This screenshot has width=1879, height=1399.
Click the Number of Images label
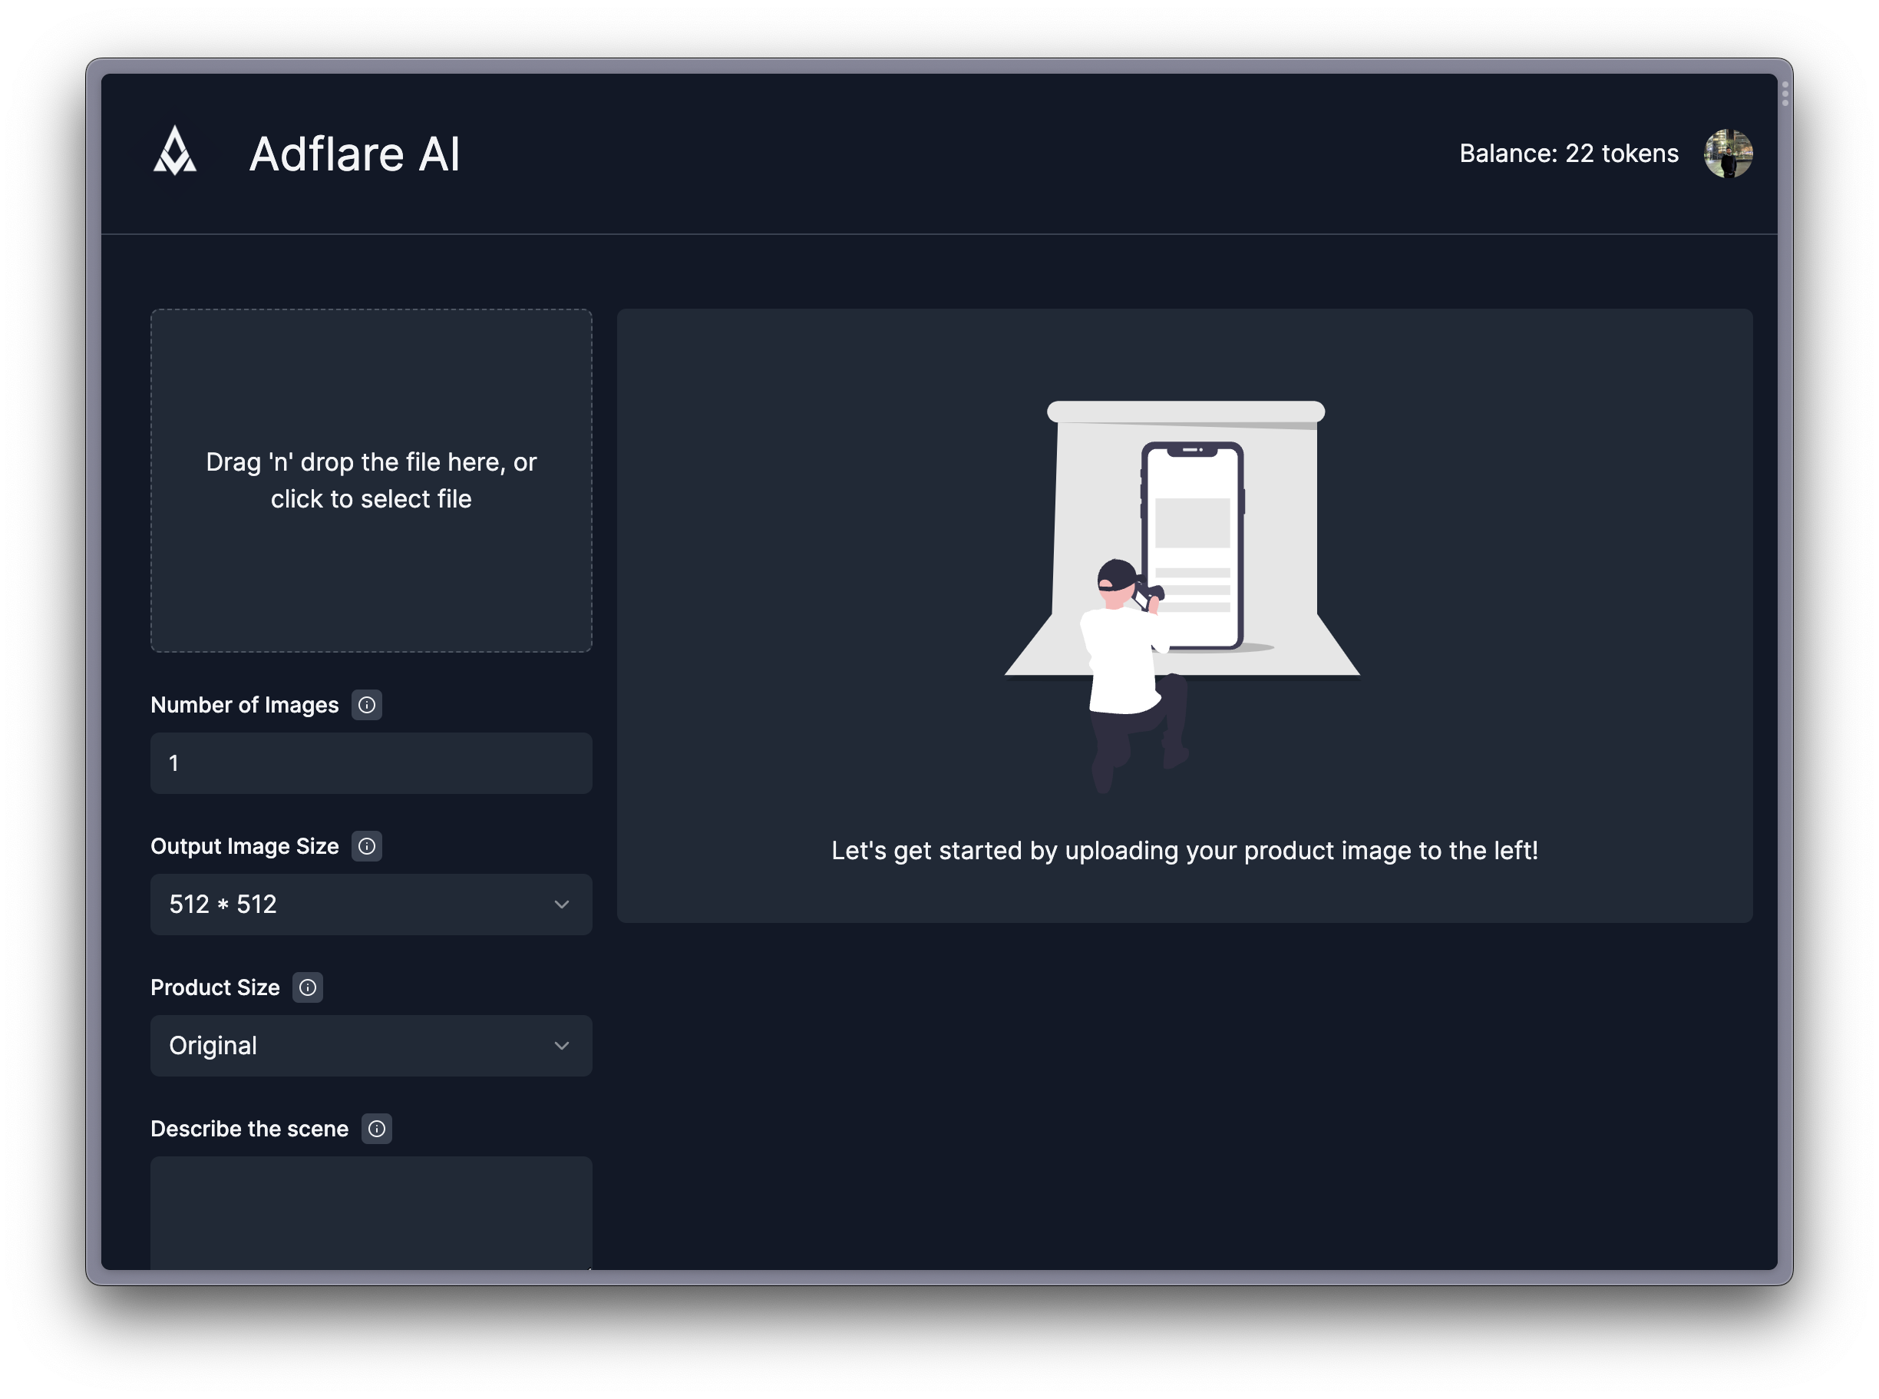click(245, 705)
